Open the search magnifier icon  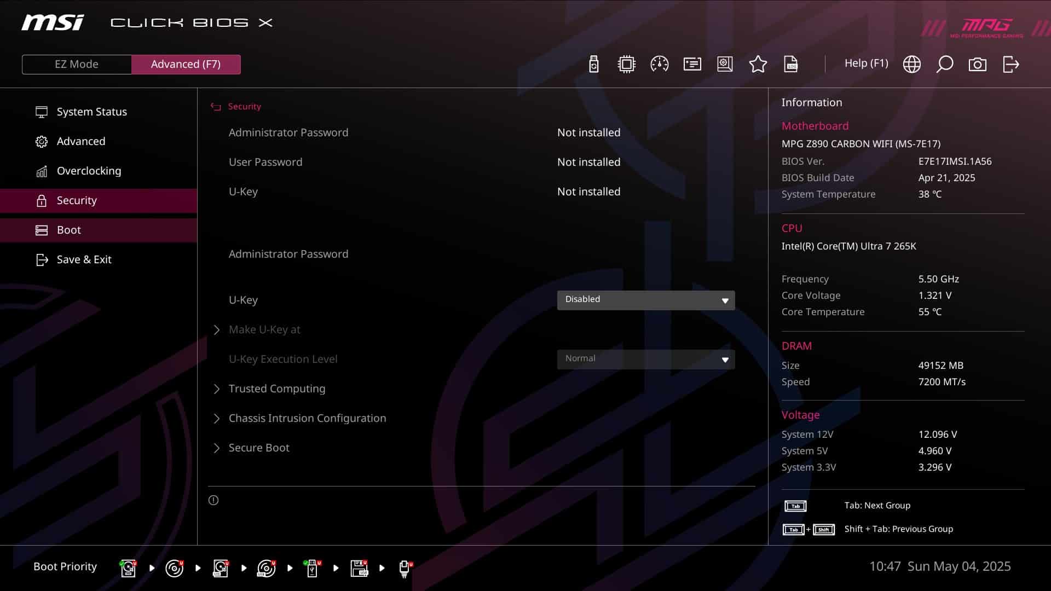(945, 64)
